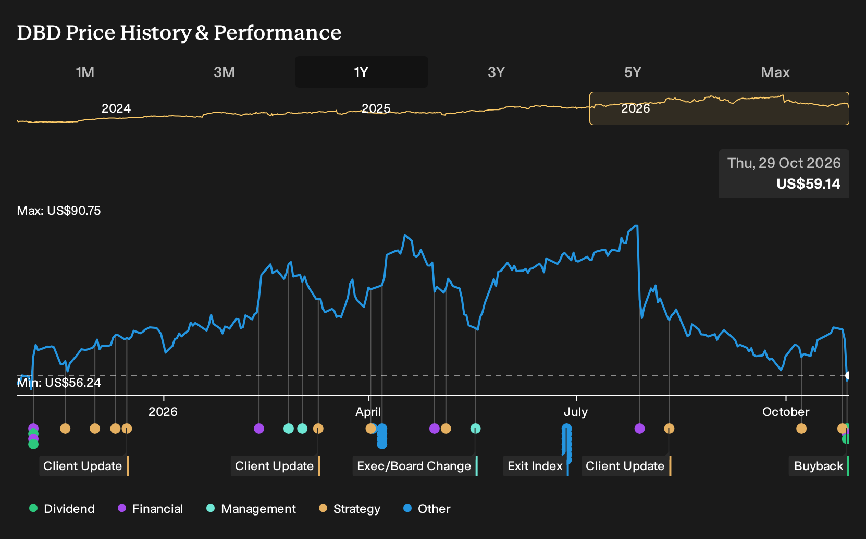Open the Buyback event label
The width and height of the screenshot is (866, 539).
(819, 466)
